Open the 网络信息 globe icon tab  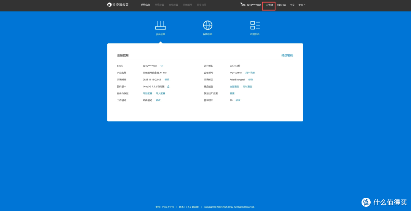point(208,28)
